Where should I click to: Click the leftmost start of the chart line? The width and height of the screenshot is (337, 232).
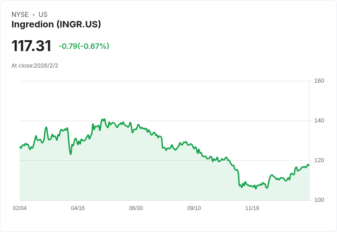pyautogui.click(x=20, y=147)
